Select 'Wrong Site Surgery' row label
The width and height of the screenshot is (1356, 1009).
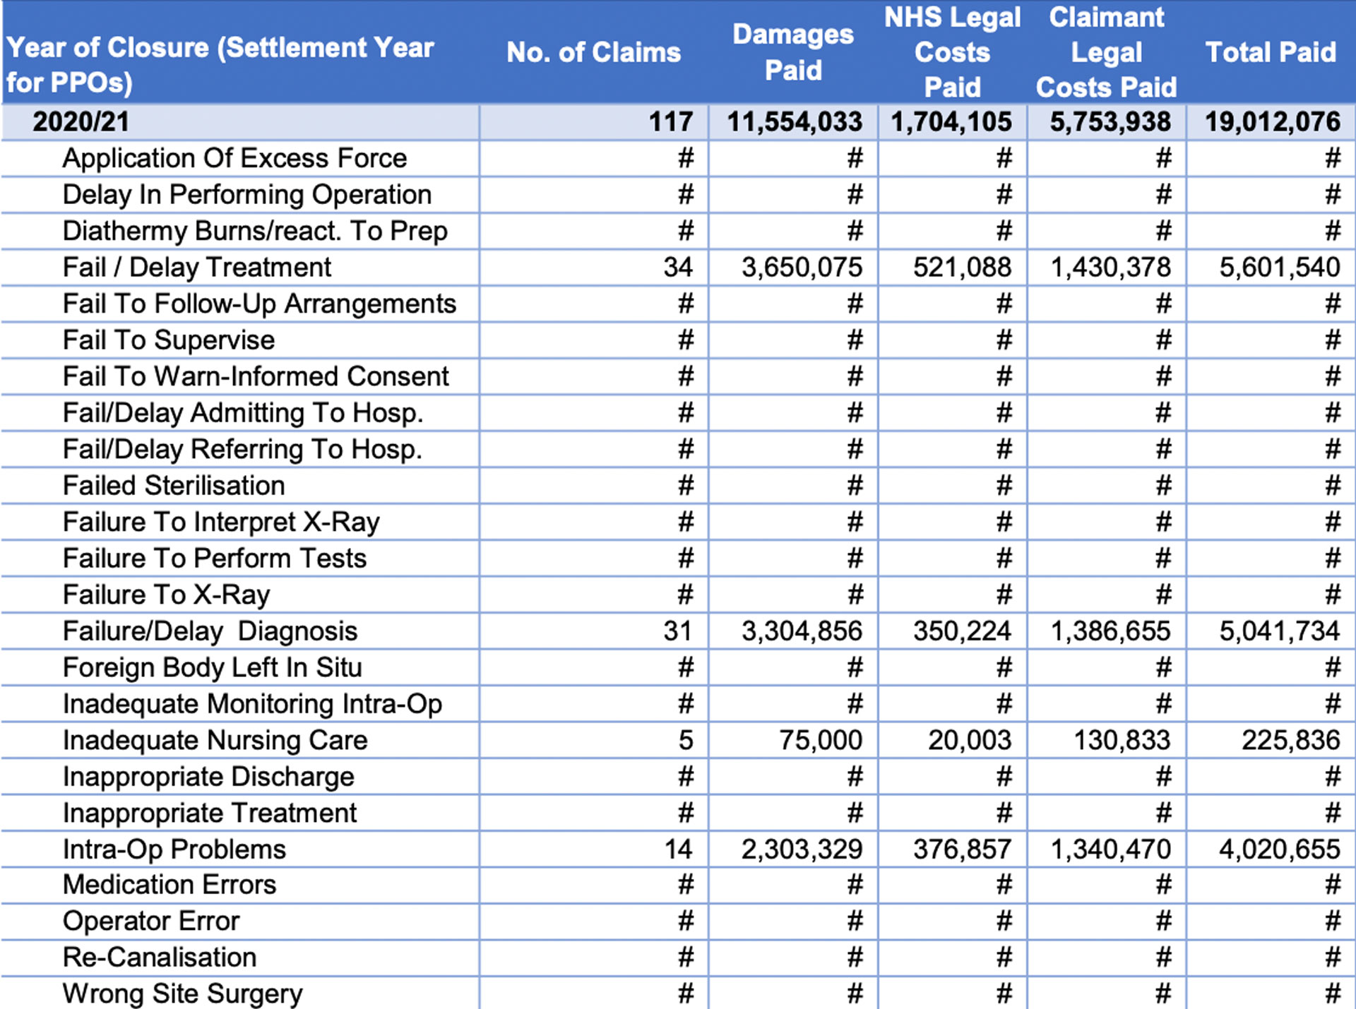[x=182, y=994]
